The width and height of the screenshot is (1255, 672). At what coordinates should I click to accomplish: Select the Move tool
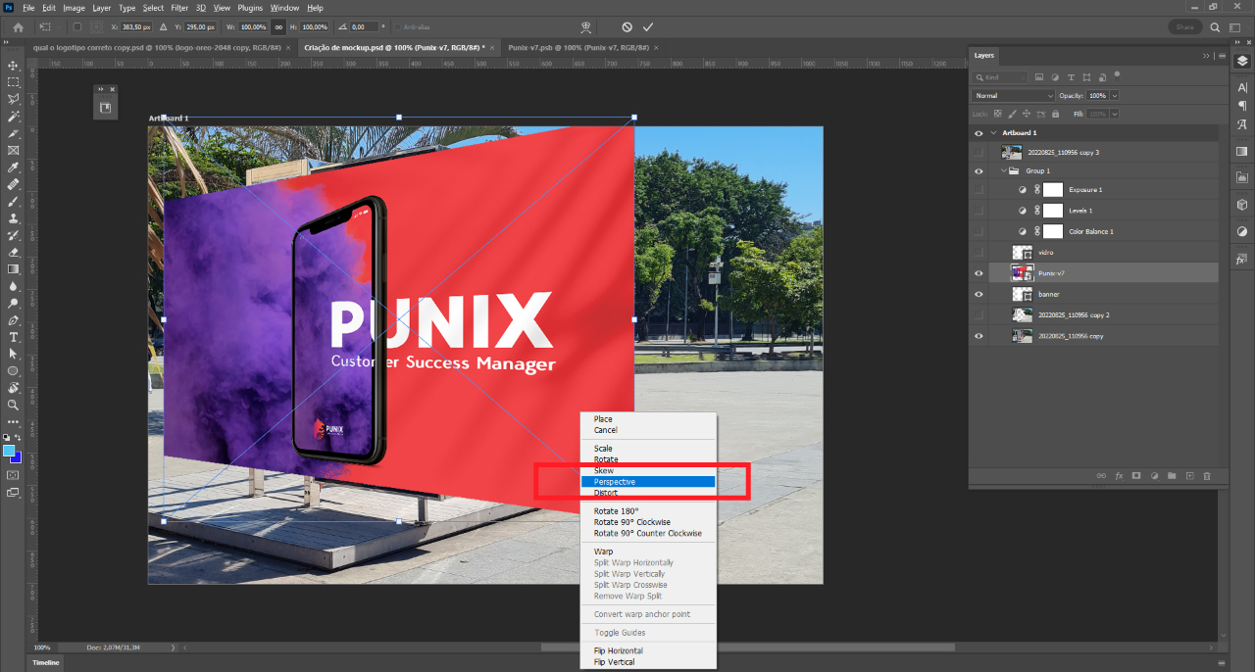pyautogui.click(x=14, y=65)
